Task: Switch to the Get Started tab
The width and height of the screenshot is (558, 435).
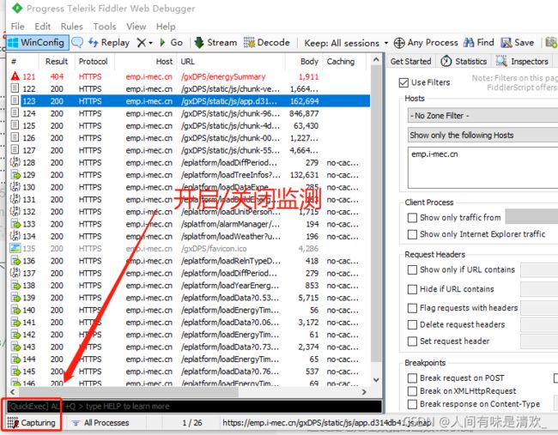Action: [x=410, y=62]
